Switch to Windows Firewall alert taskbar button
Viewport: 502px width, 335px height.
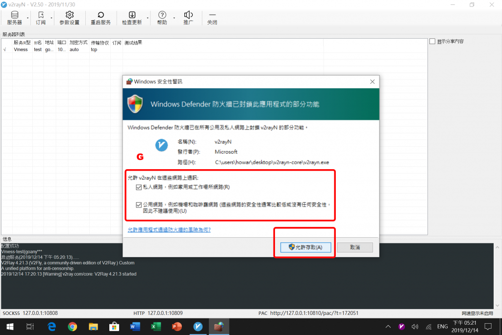pos(219,327)
